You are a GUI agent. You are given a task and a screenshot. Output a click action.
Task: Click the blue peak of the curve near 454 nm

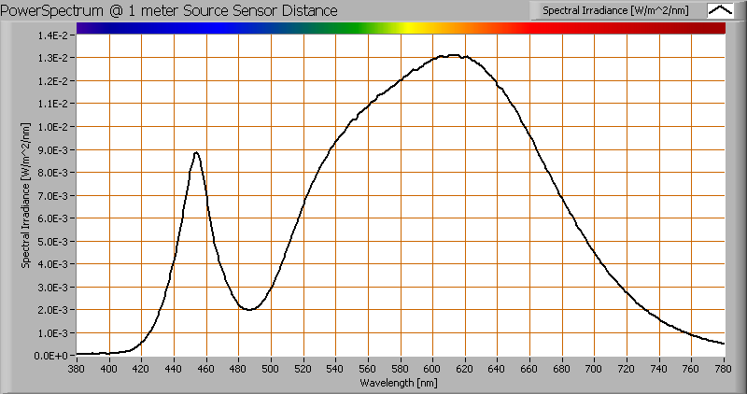196,152
